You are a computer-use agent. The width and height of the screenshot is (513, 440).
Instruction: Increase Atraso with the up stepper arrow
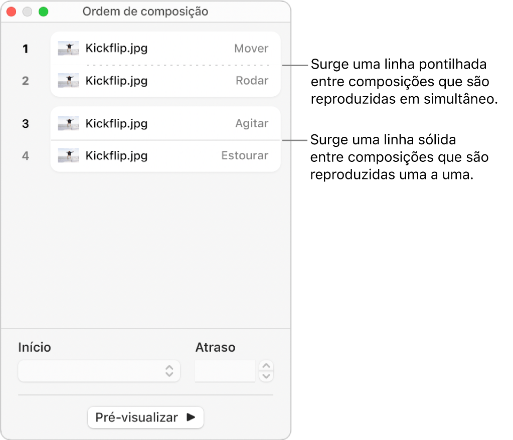click(x=267, y=366)
